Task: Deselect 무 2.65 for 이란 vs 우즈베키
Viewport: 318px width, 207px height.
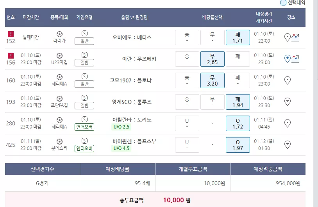Action: (213, 59)
